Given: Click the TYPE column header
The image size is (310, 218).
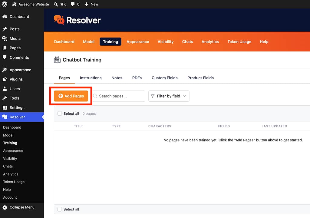Looking at the screenshot, I should point(116,126).
